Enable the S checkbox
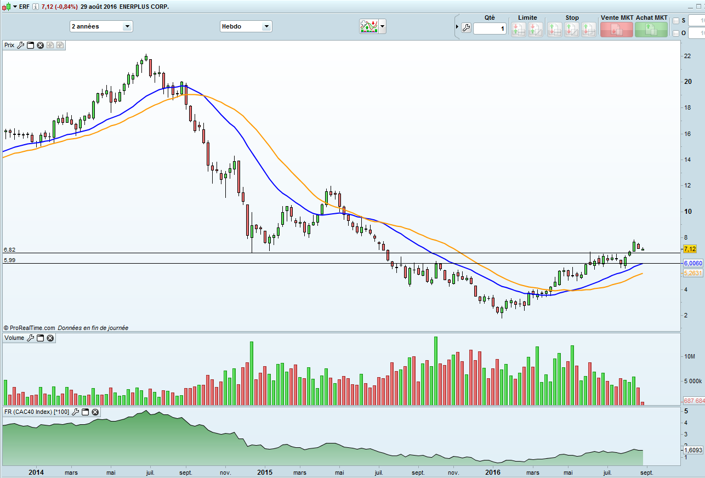The width and height of the screenshot is (705, 478). (675, 21)
